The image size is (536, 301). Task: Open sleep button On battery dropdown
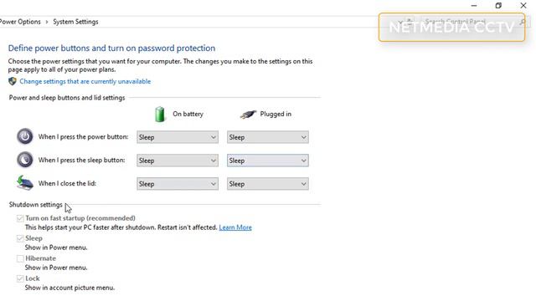click(x=178, y=161)
